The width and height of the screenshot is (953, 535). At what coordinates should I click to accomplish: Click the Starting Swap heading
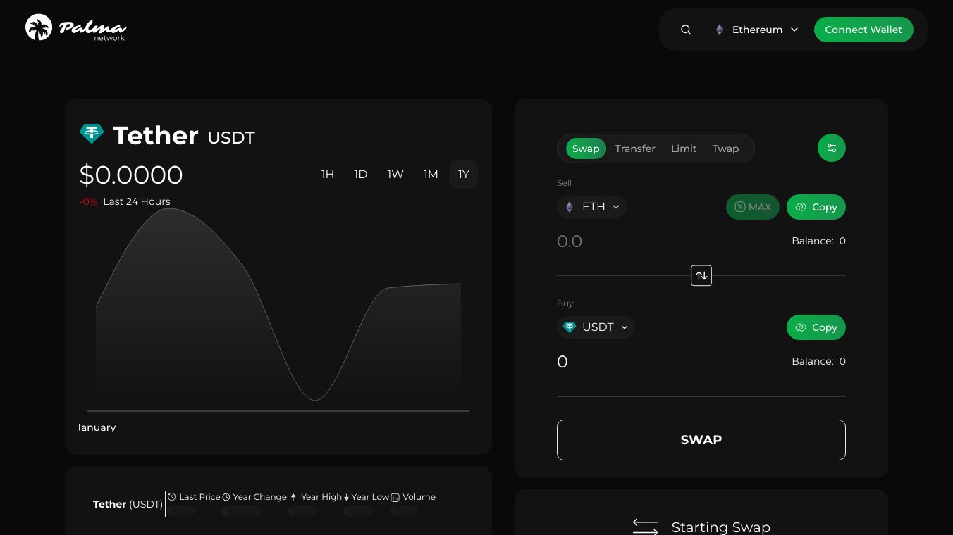[x=721, y=527]
